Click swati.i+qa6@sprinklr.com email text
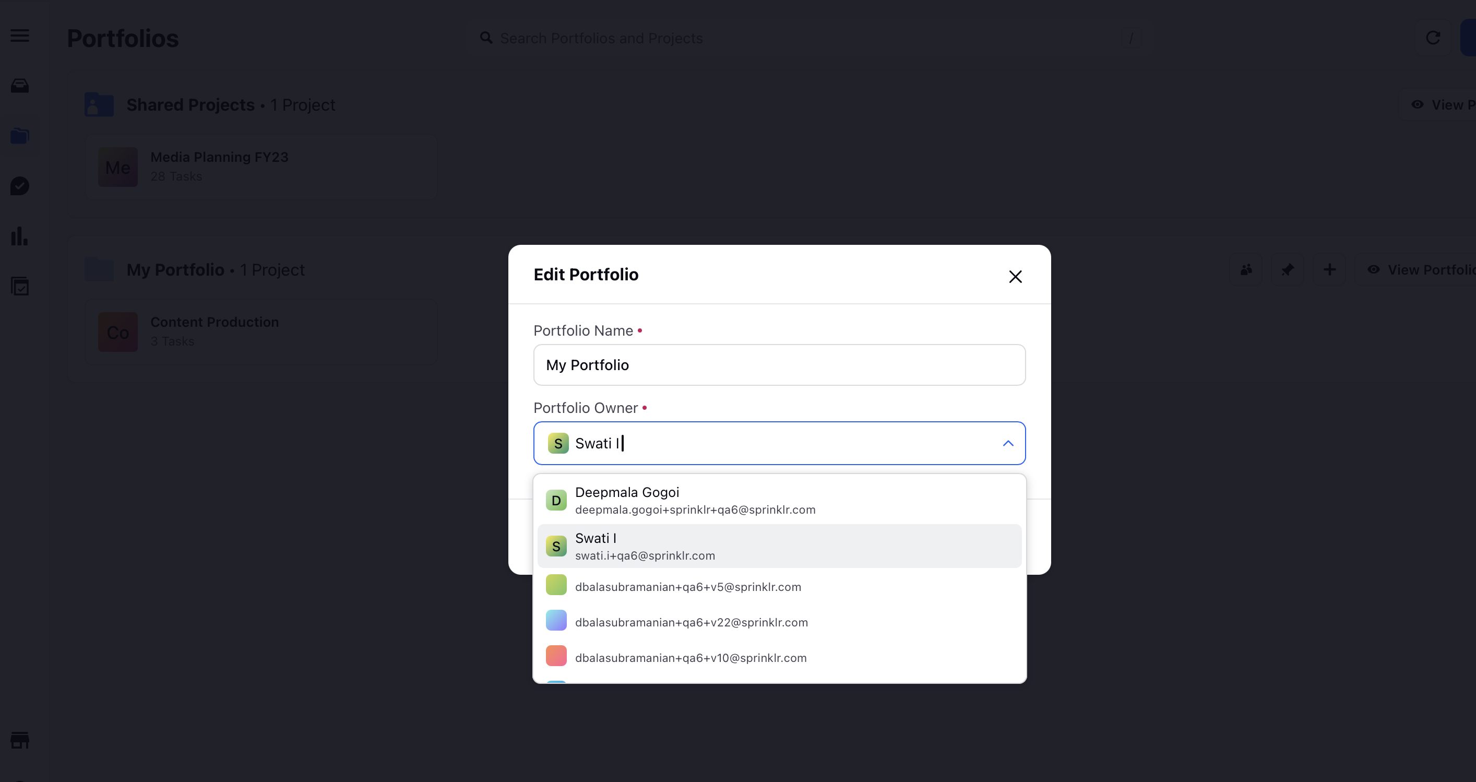1476x782 pixels. 645,556
